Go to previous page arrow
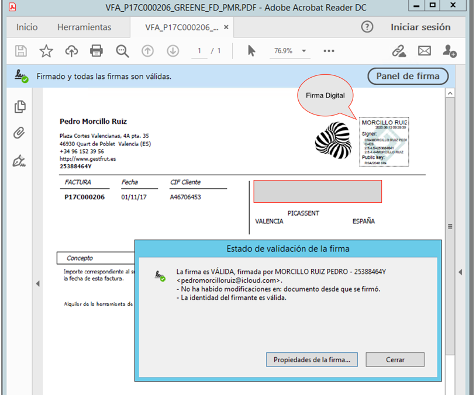476x395 pixels. (x=147, y=51)
